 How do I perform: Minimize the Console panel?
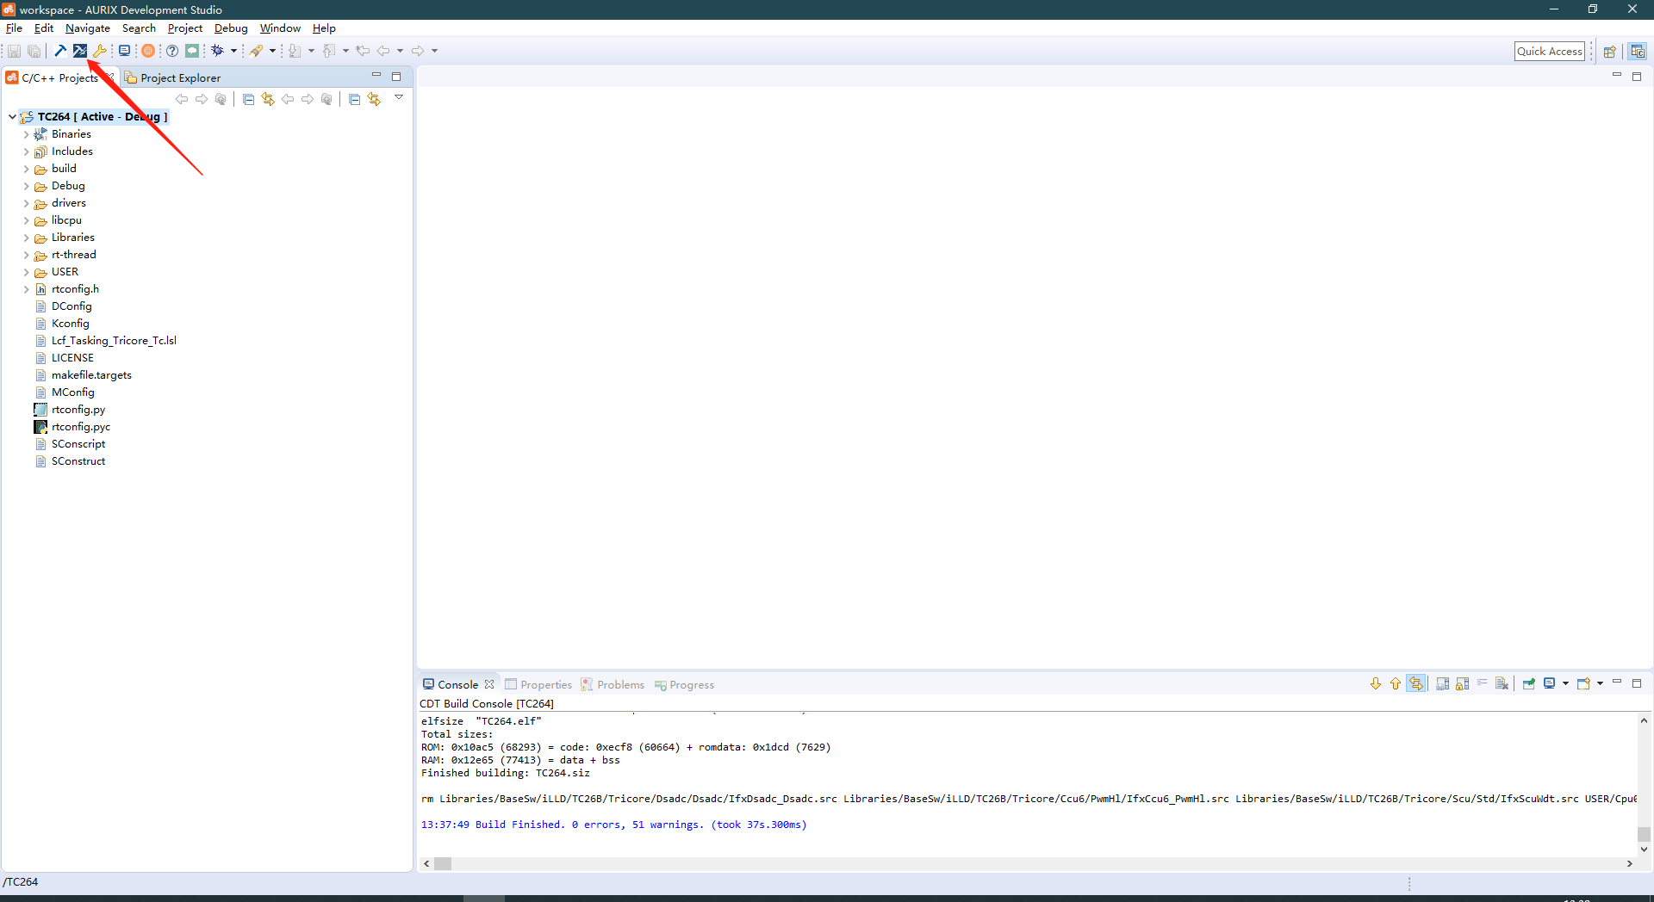[x=1617, y=683]
